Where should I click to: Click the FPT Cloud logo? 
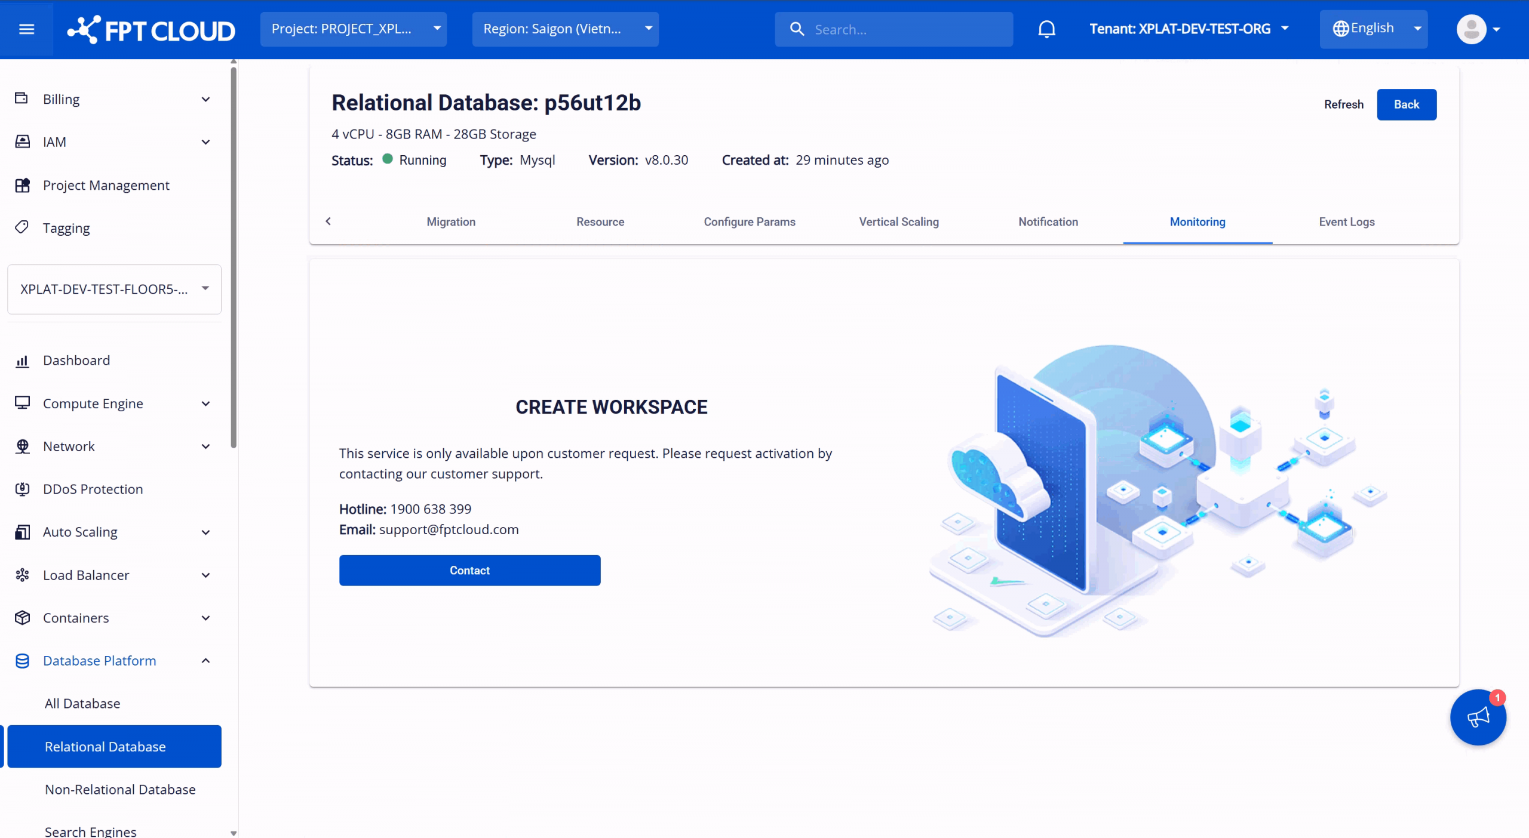pos(151,29)
